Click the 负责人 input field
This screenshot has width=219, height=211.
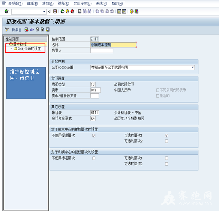[102, 50]
